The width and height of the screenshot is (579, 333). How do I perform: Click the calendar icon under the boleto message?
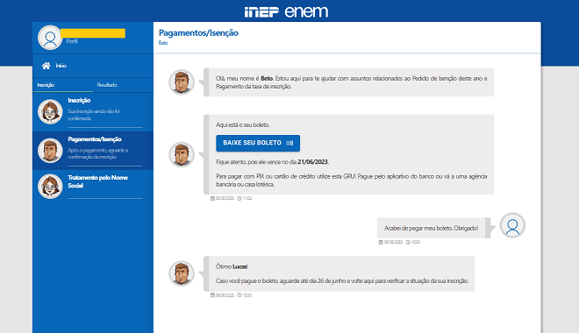click(212, 198)
